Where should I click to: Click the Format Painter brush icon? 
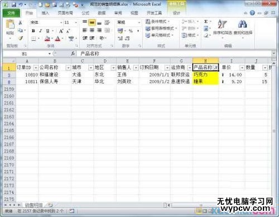click(21, 38)
